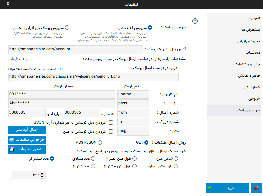This screenshot has height=196, width=263.
Task: Click the green checkmark on تایید button
Action: coord(209,188)
